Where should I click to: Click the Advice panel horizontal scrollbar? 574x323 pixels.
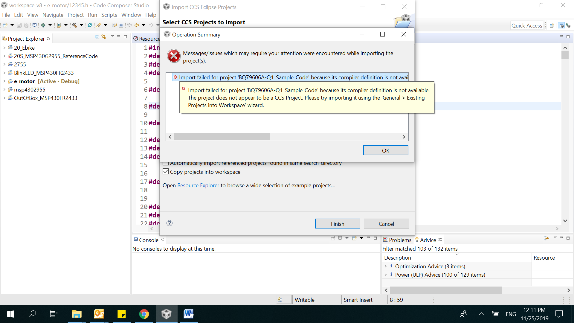pos(446,290)
